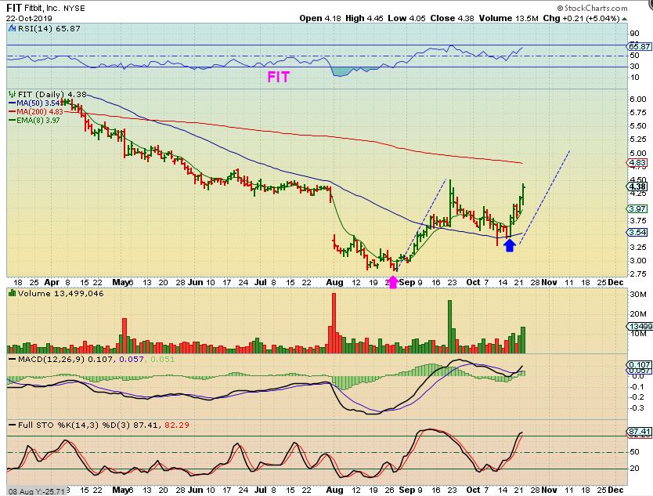Image resolution: width=653 pixels, height=496 pixels.
Task: Click the 13499 tag on the volume axis
Action: pos(640,327)
